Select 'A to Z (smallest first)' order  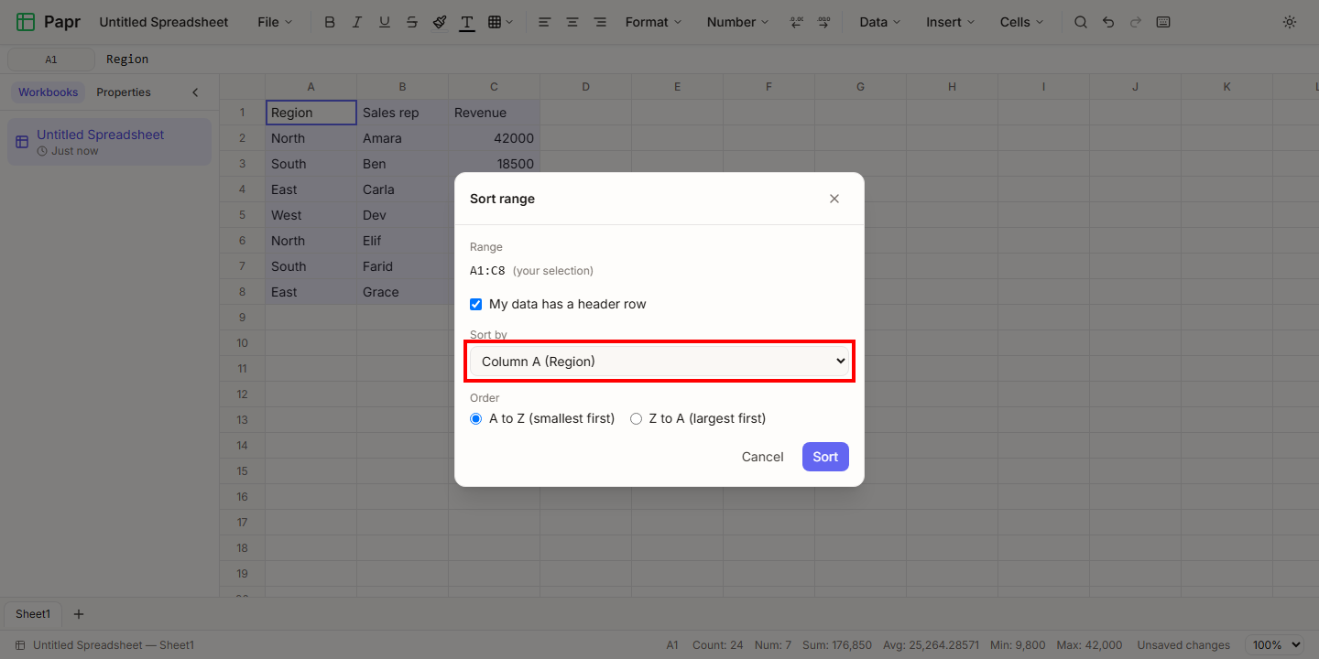(475, 418)
